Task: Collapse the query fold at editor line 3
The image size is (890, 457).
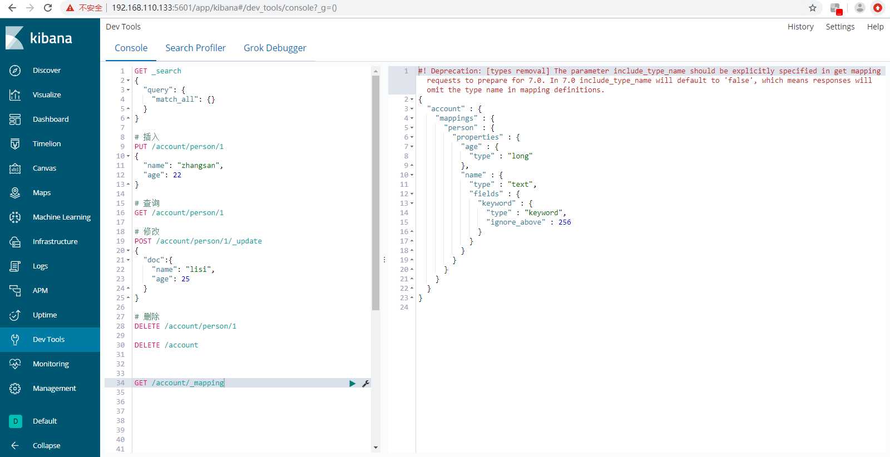Action: [128, 90]
